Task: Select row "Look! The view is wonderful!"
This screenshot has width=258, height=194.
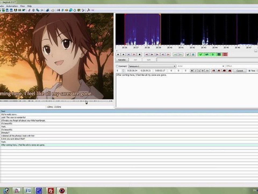Action: click(129, 117)
